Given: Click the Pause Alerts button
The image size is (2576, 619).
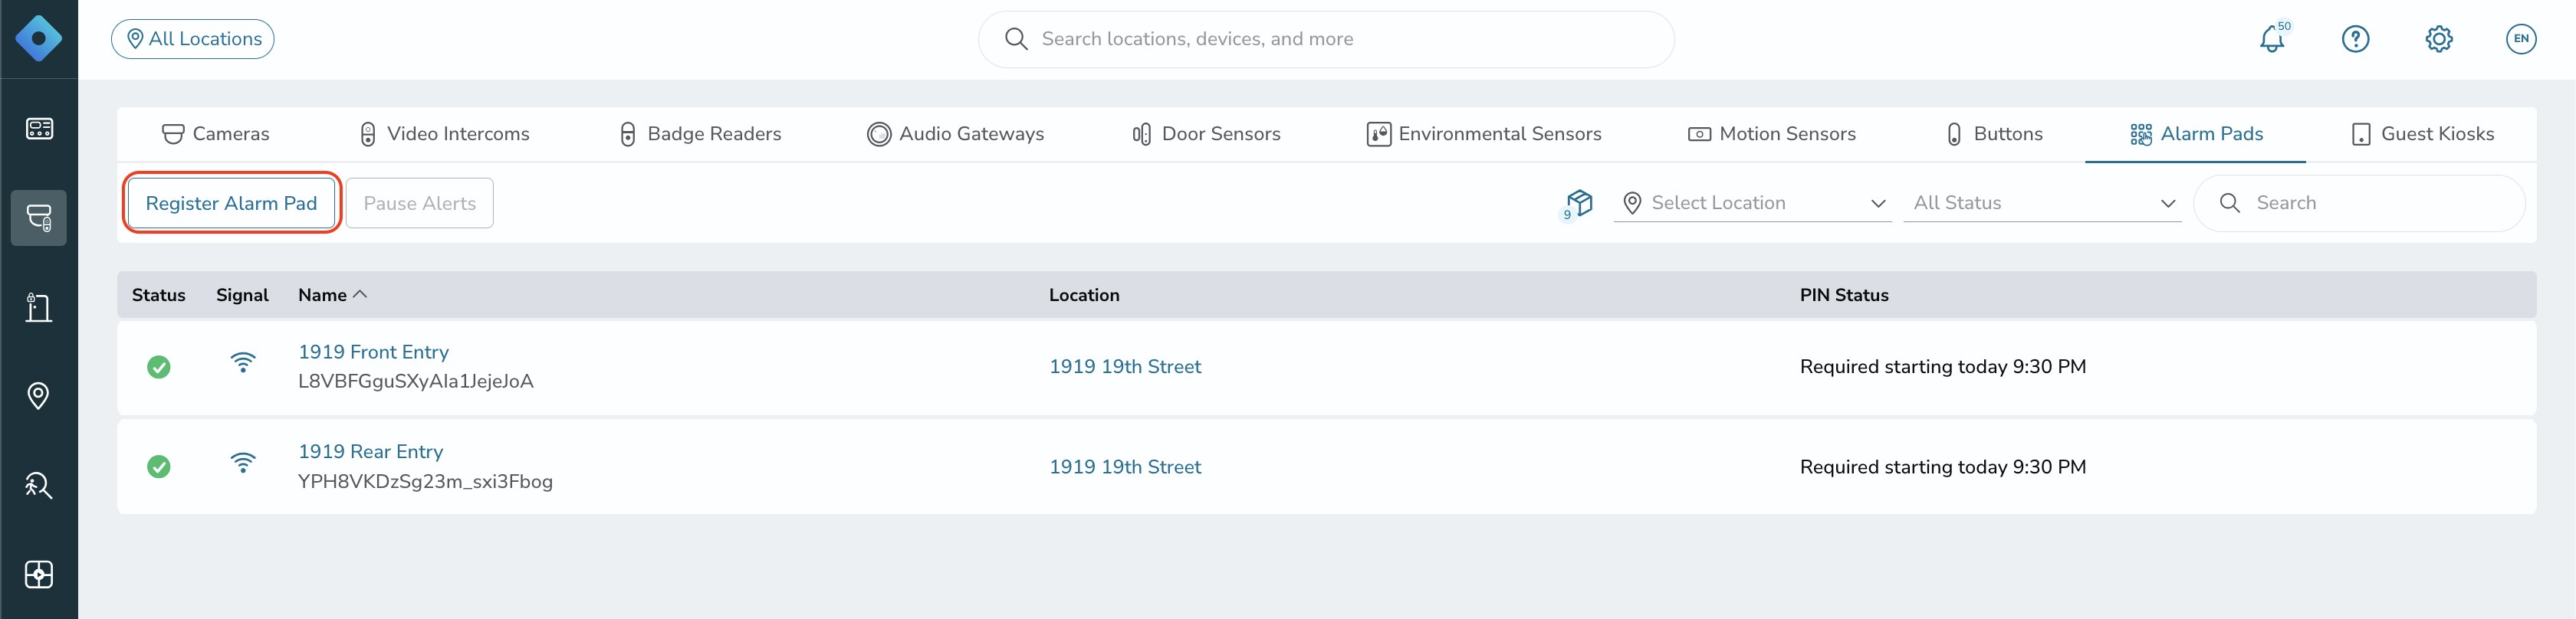Looking at the screenshot, I should point(420,203).
